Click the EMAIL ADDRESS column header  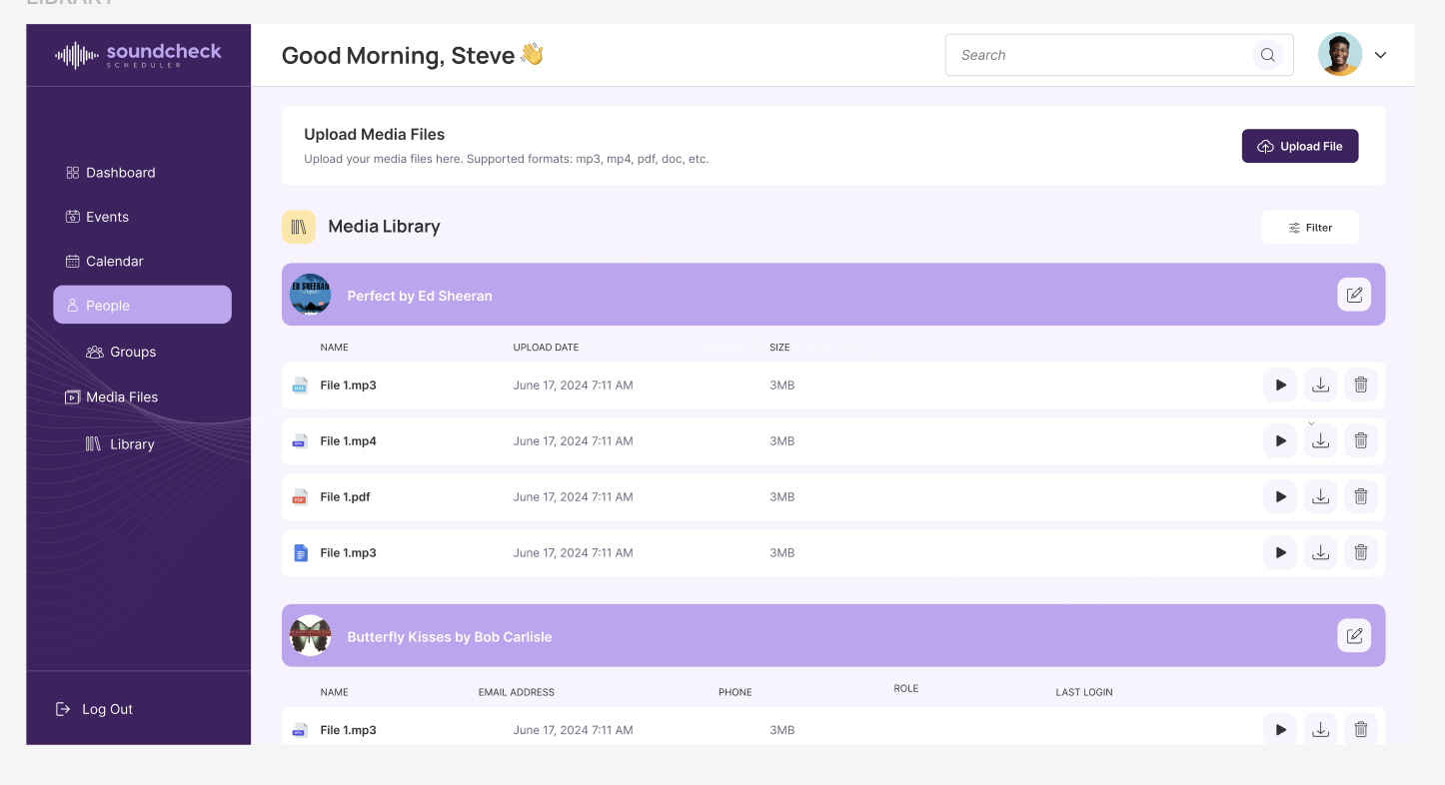coord(516,692)
